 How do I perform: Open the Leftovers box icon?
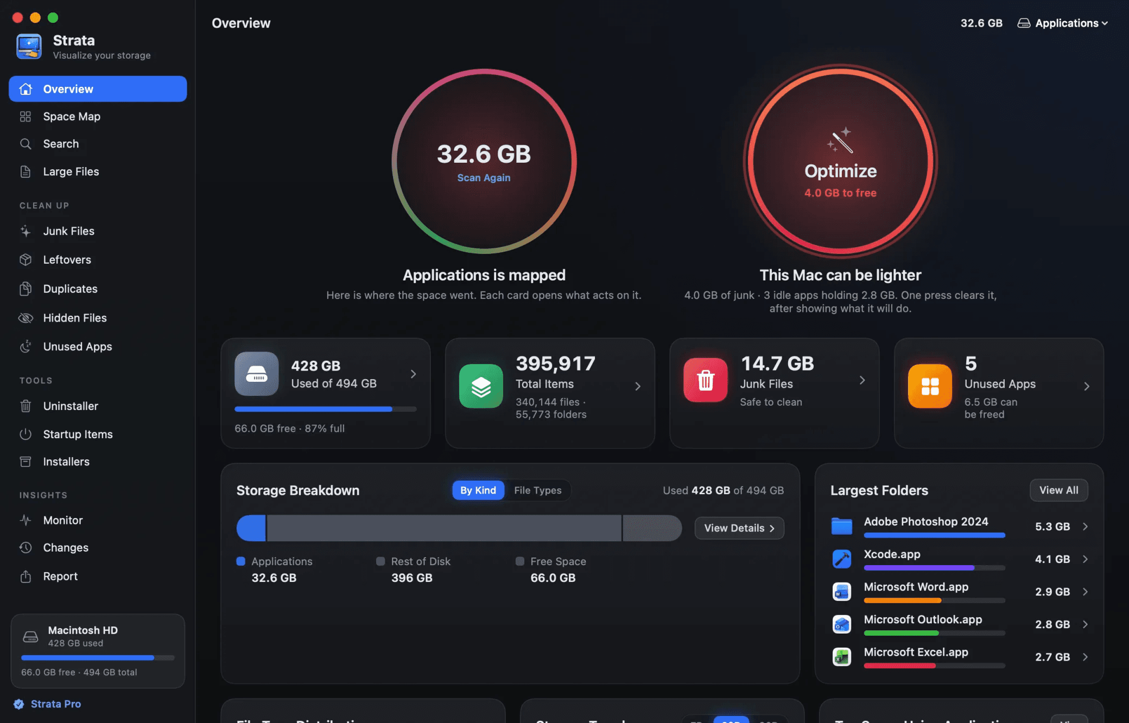26,260
